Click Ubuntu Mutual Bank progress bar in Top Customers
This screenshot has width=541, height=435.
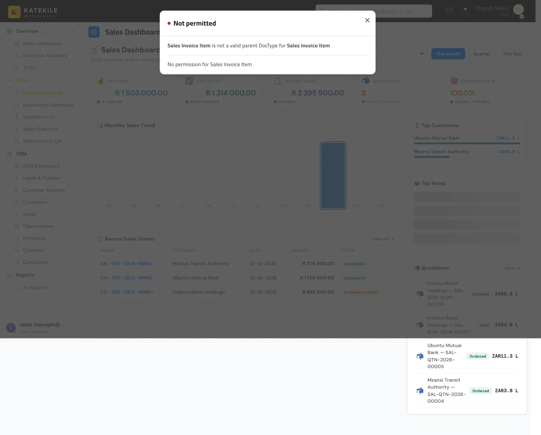coord(467,144)
